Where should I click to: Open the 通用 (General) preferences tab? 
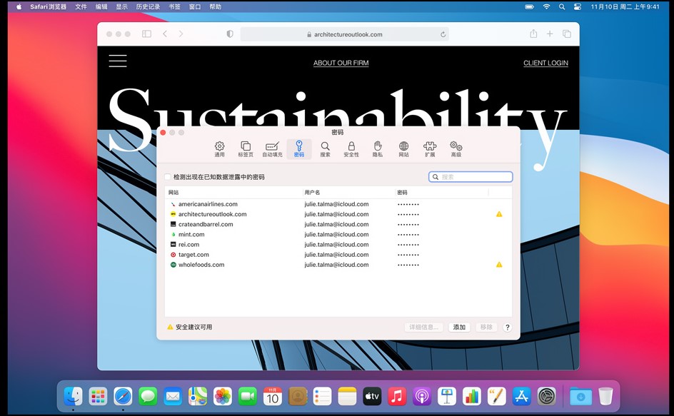219,148
